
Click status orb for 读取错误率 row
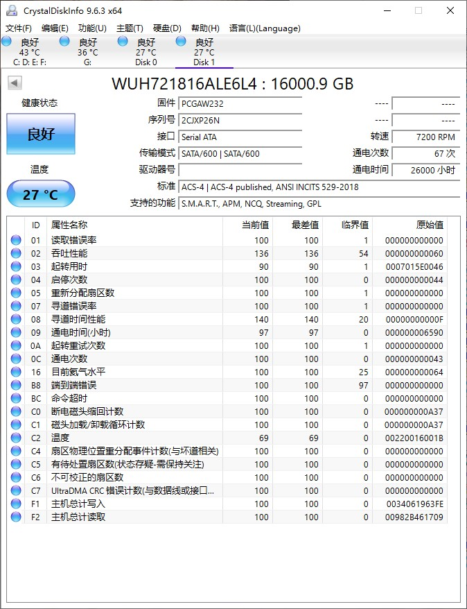pos(16,241)
